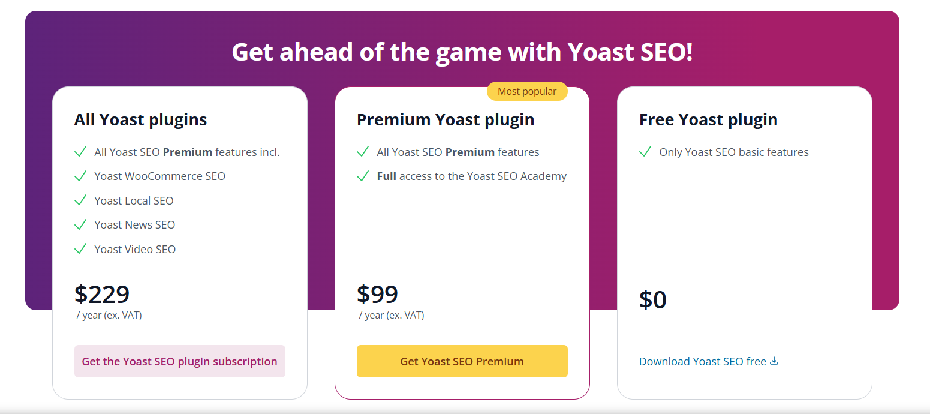Image resolution: width=930 pixels, height=414 pixels.
Task: Click the Get ahead of the game headline
Action: [462, 52]
